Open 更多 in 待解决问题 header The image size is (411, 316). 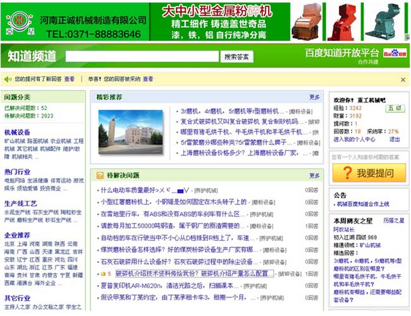coord(314,175)
